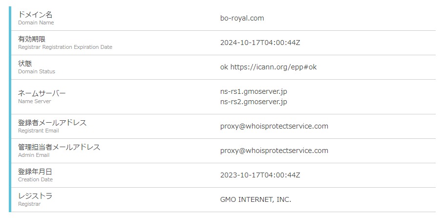Click the Admin Email proxy address

click(x=274, y=151)
